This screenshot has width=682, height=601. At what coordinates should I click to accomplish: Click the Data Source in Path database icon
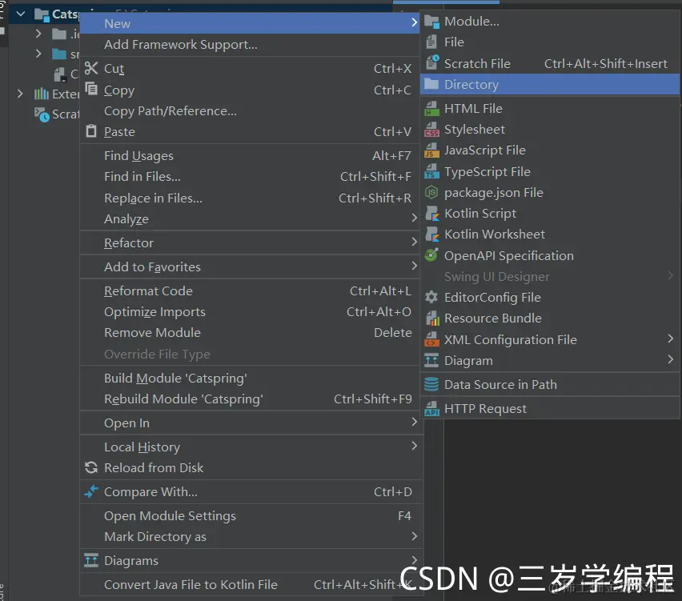click(x=431, y=384)
